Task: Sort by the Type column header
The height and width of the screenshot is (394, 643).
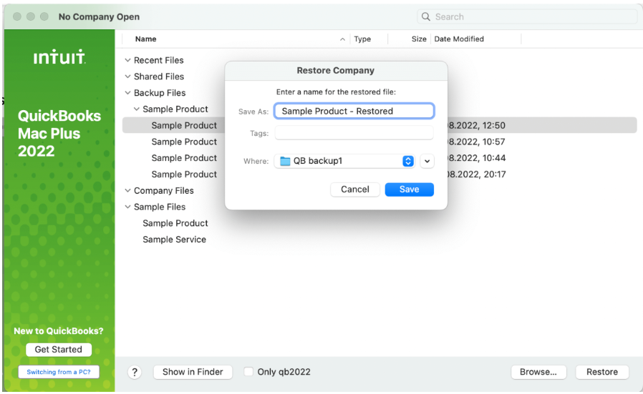Action: click(x=362, y=39)
